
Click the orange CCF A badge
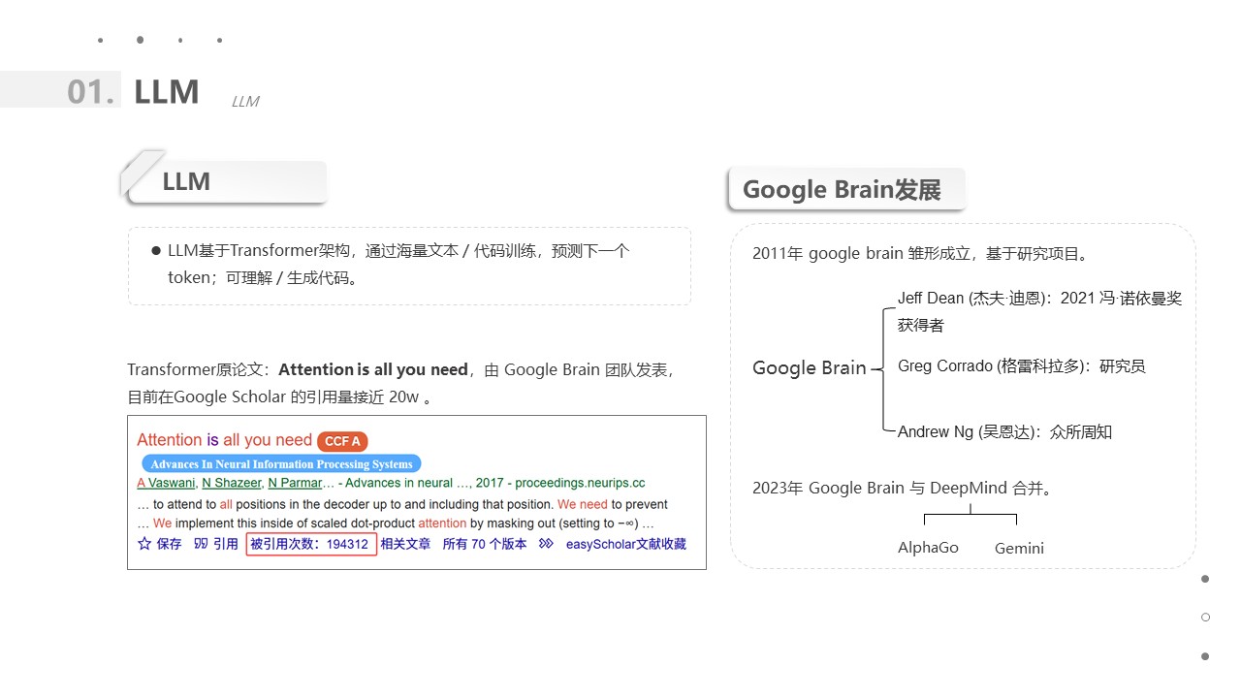tap(342, 441)
